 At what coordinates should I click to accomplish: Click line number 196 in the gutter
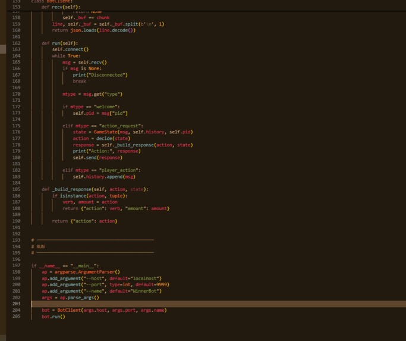pos(16,259)
